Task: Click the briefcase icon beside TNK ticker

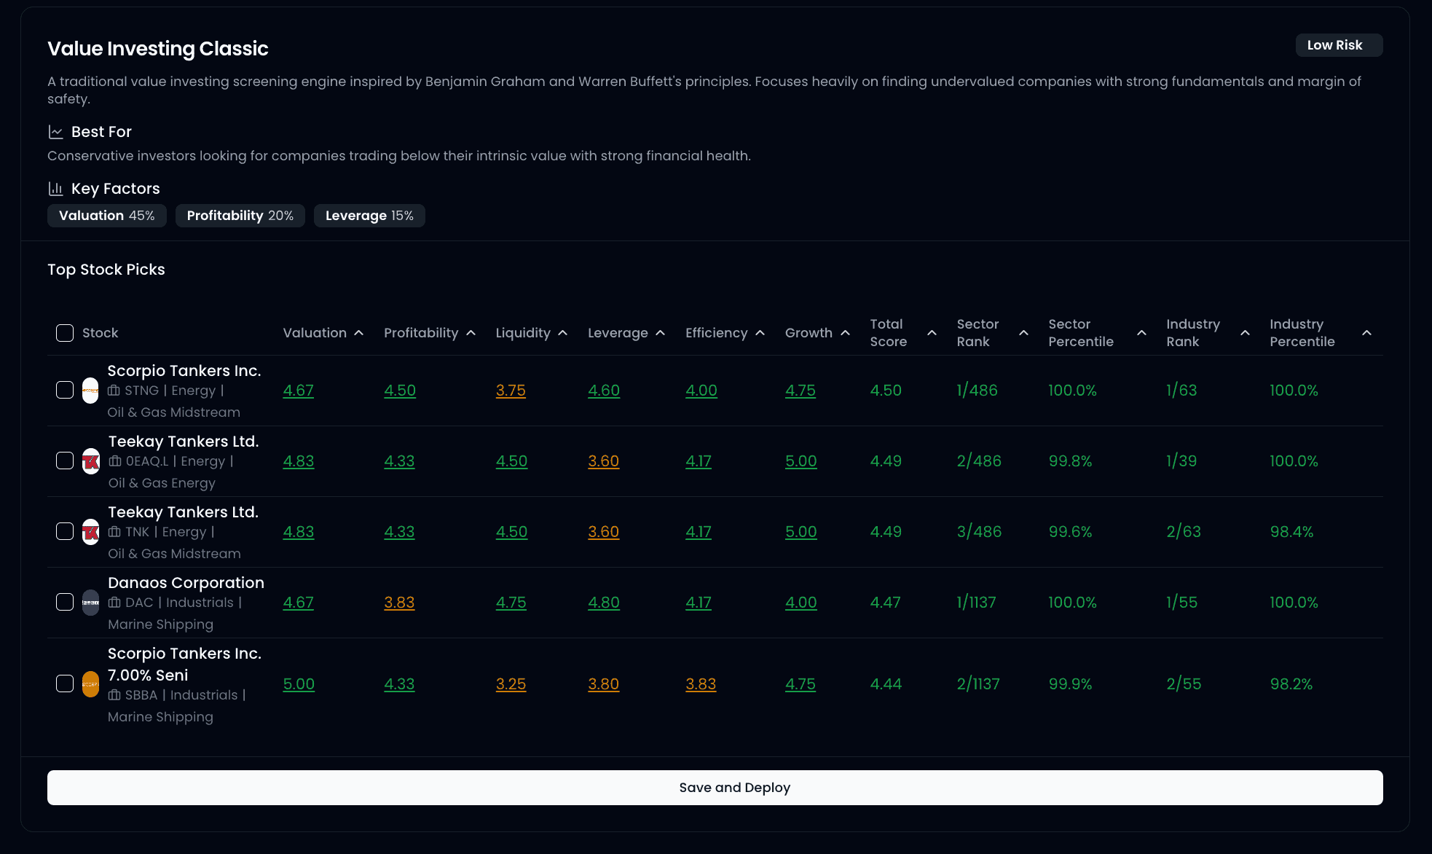Action: tap(114, 532)
